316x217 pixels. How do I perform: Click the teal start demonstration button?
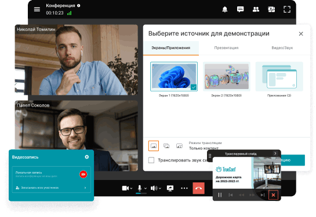click(293, 160)
